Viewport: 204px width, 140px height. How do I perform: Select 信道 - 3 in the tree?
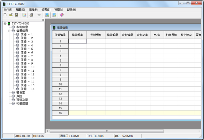[27, 41]
